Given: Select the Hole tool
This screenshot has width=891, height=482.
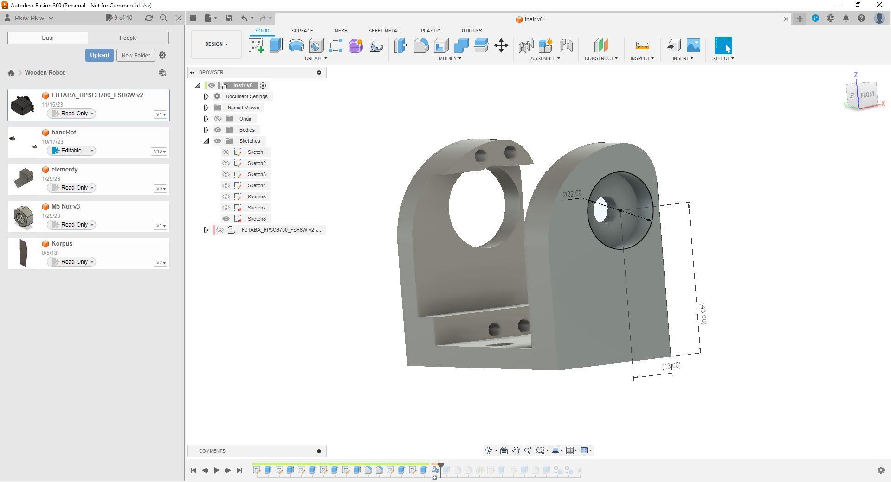Looking at the screenshot, I should 316,45.
